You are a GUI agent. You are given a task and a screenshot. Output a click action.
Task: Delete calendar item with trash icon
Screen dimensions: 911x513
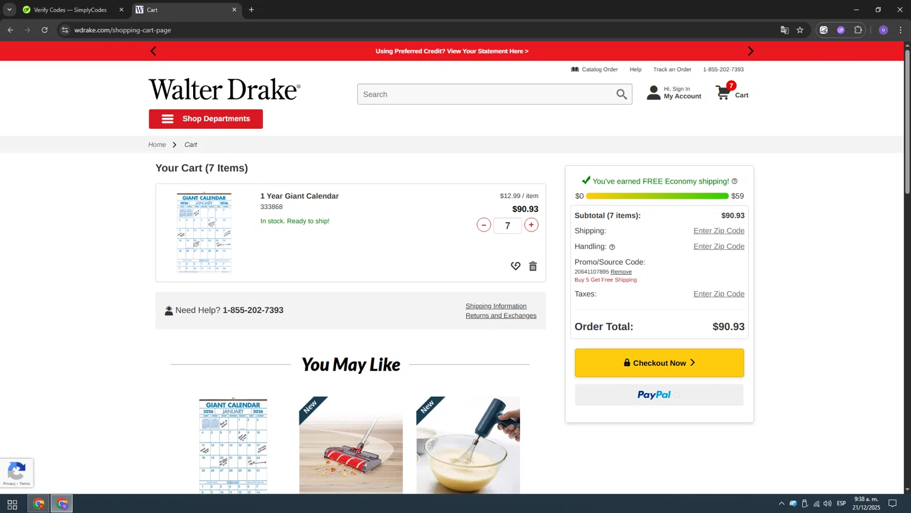point(533,266)
